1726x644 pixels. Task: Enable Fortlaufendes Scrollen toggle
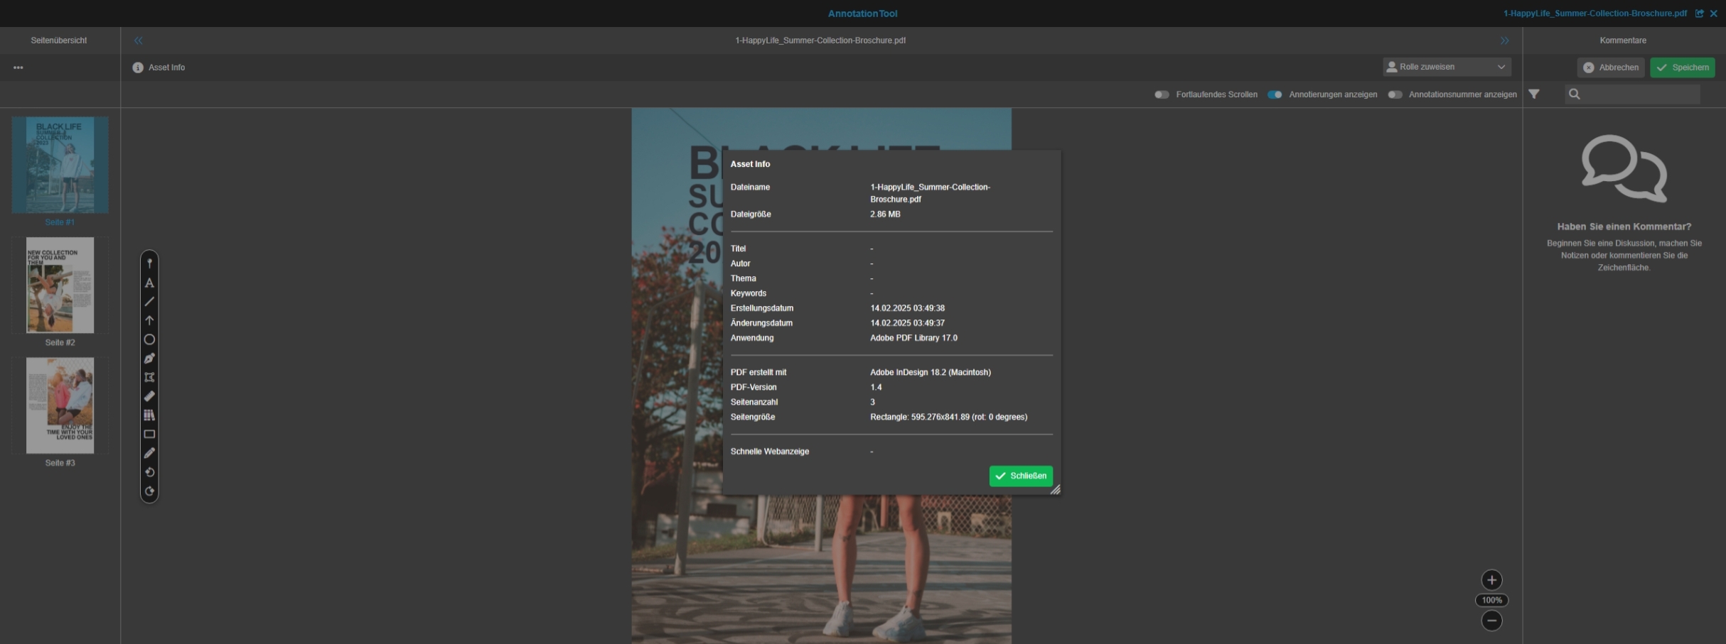[x=1162, y=94]
